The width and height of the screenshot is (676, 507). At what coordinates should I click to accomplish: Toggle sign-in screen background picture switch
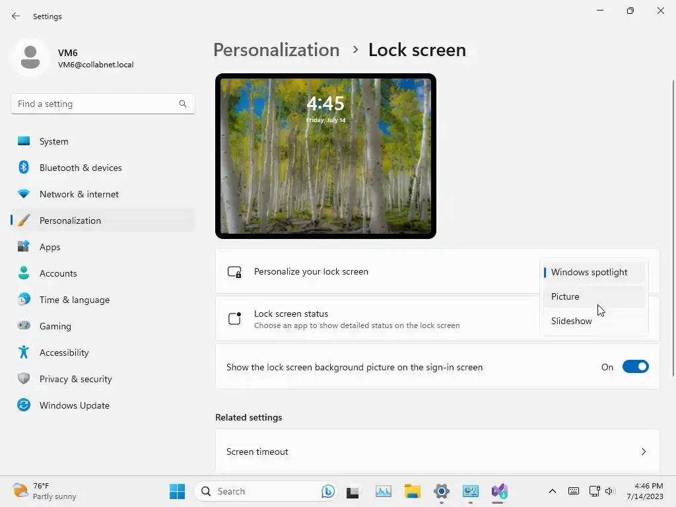(636, 367)
